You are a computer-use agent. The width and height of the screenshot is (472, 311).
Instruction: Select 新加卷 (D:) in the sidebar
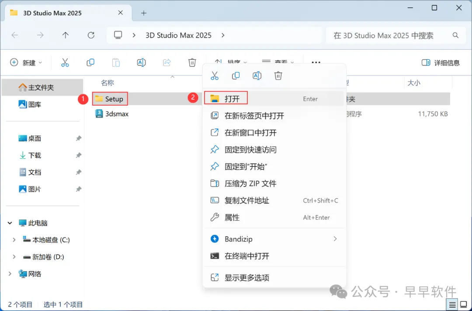click(x=44, y=256)
